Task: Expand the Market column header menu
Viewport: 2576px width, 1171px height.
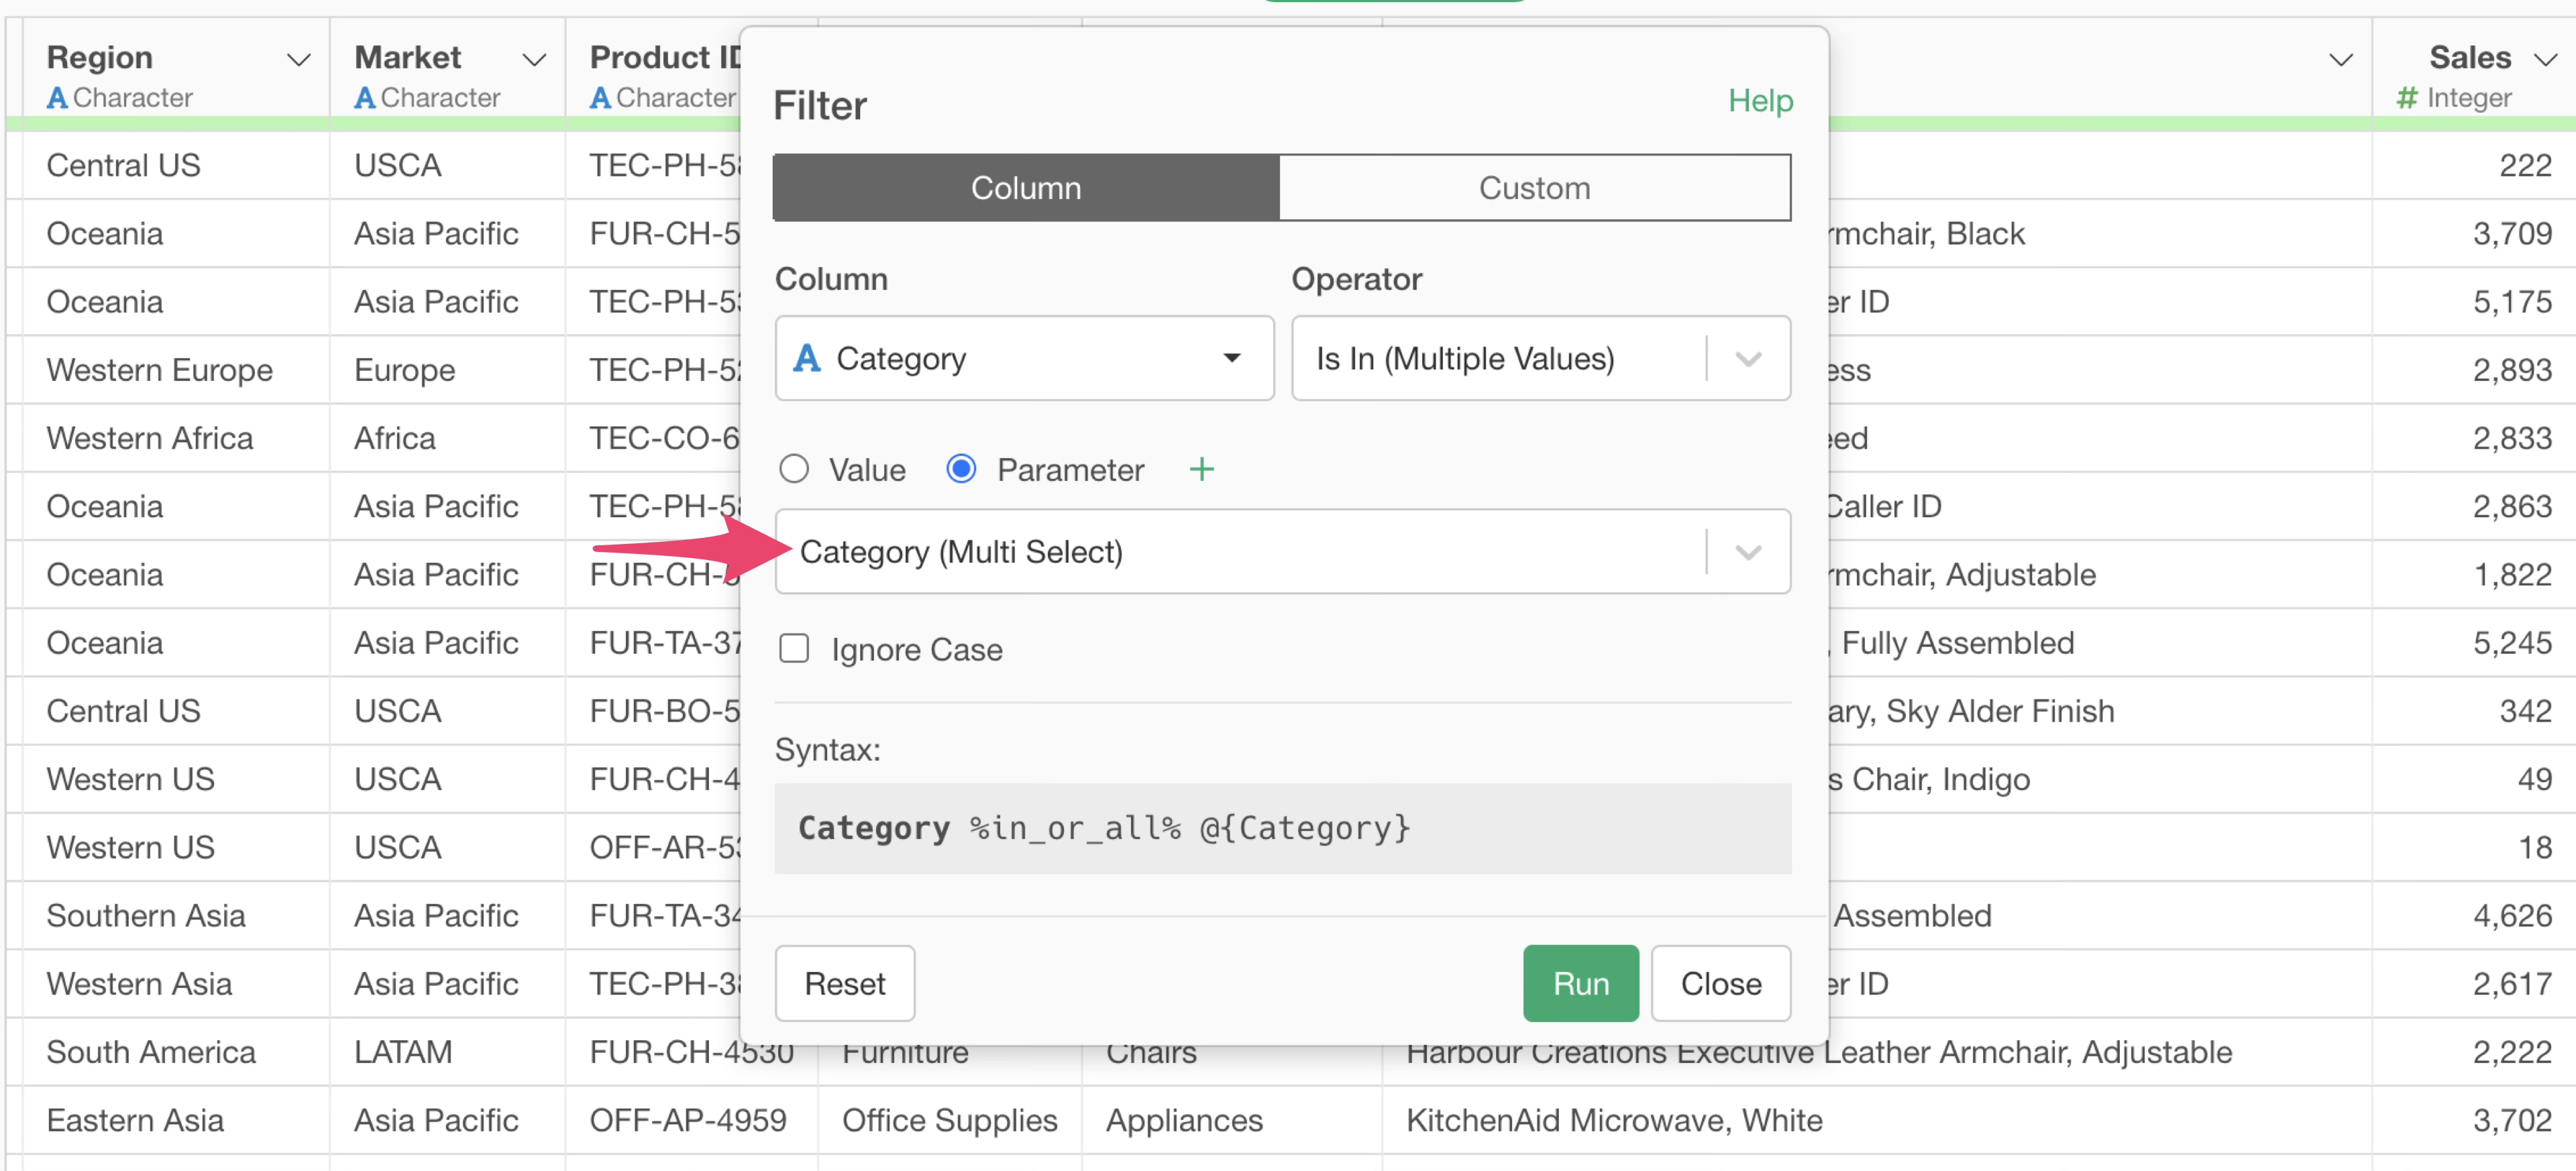Action: 535,60
